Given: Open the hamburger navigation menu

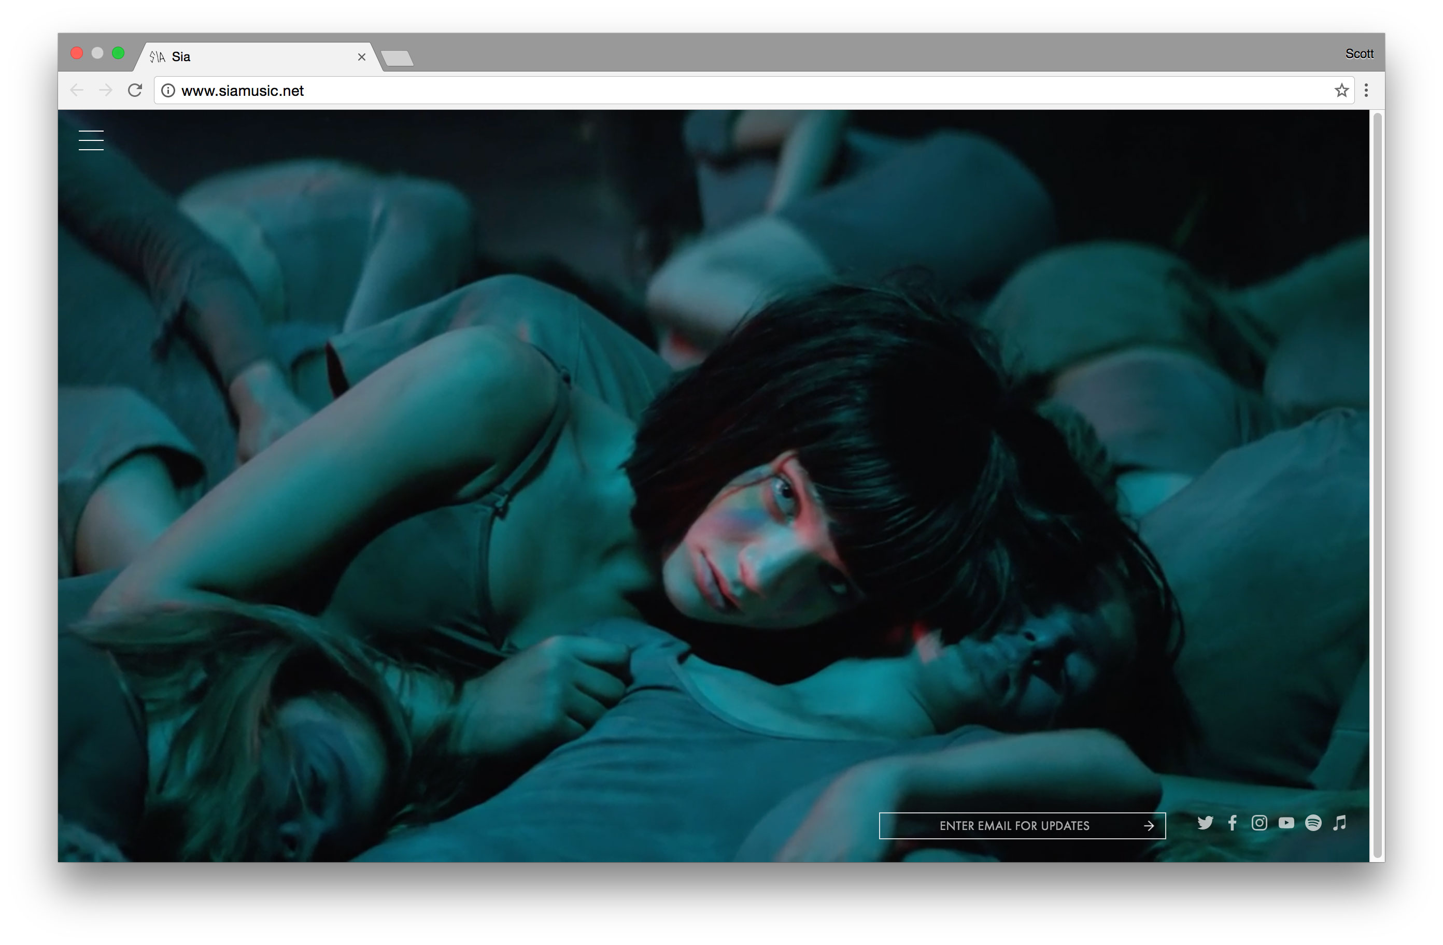Looking at the screenshot, I should point(91,140).
